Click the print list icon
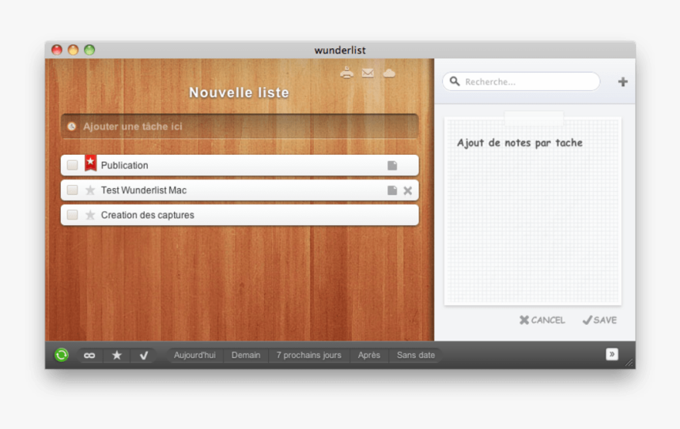The height and width of the screenshot is (429, 680). point(346,73)
